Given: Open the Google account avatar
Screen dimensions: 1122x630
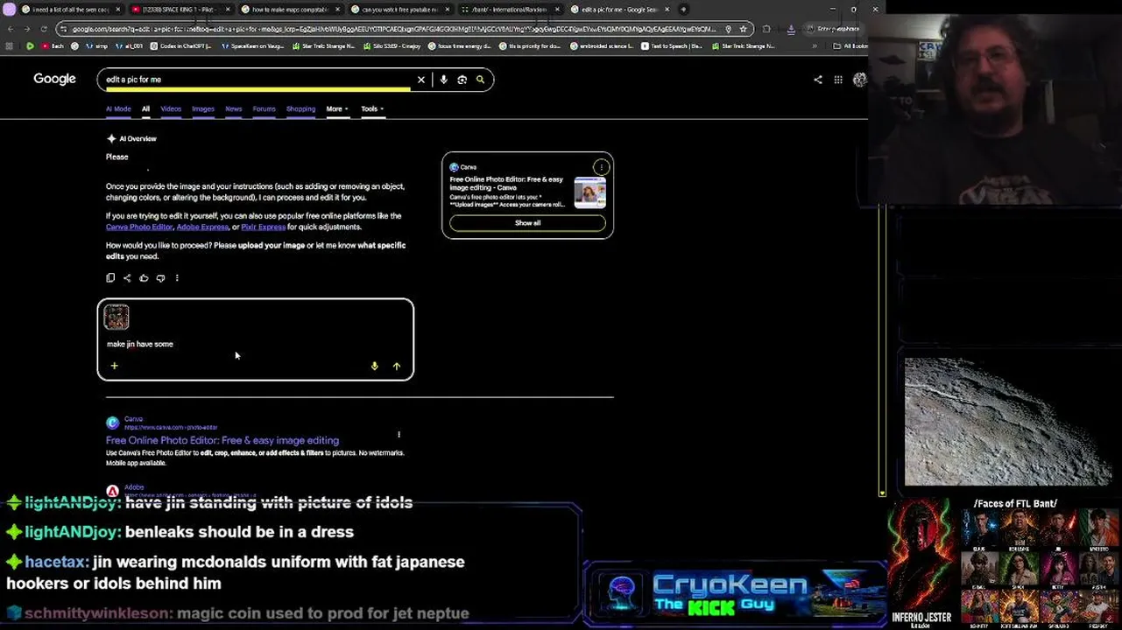Looking at the screenshot, I should 859,80.
